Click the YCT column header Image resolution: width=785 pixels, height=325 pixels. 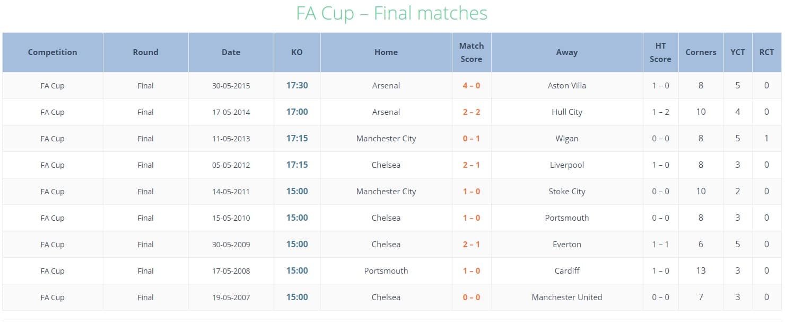coord(738,52)
